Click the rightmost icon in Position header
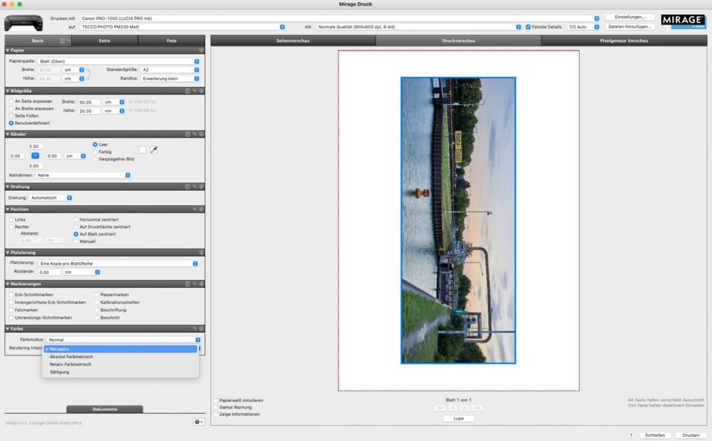This screenshot has width=712, height=441. tap(201, 209)
